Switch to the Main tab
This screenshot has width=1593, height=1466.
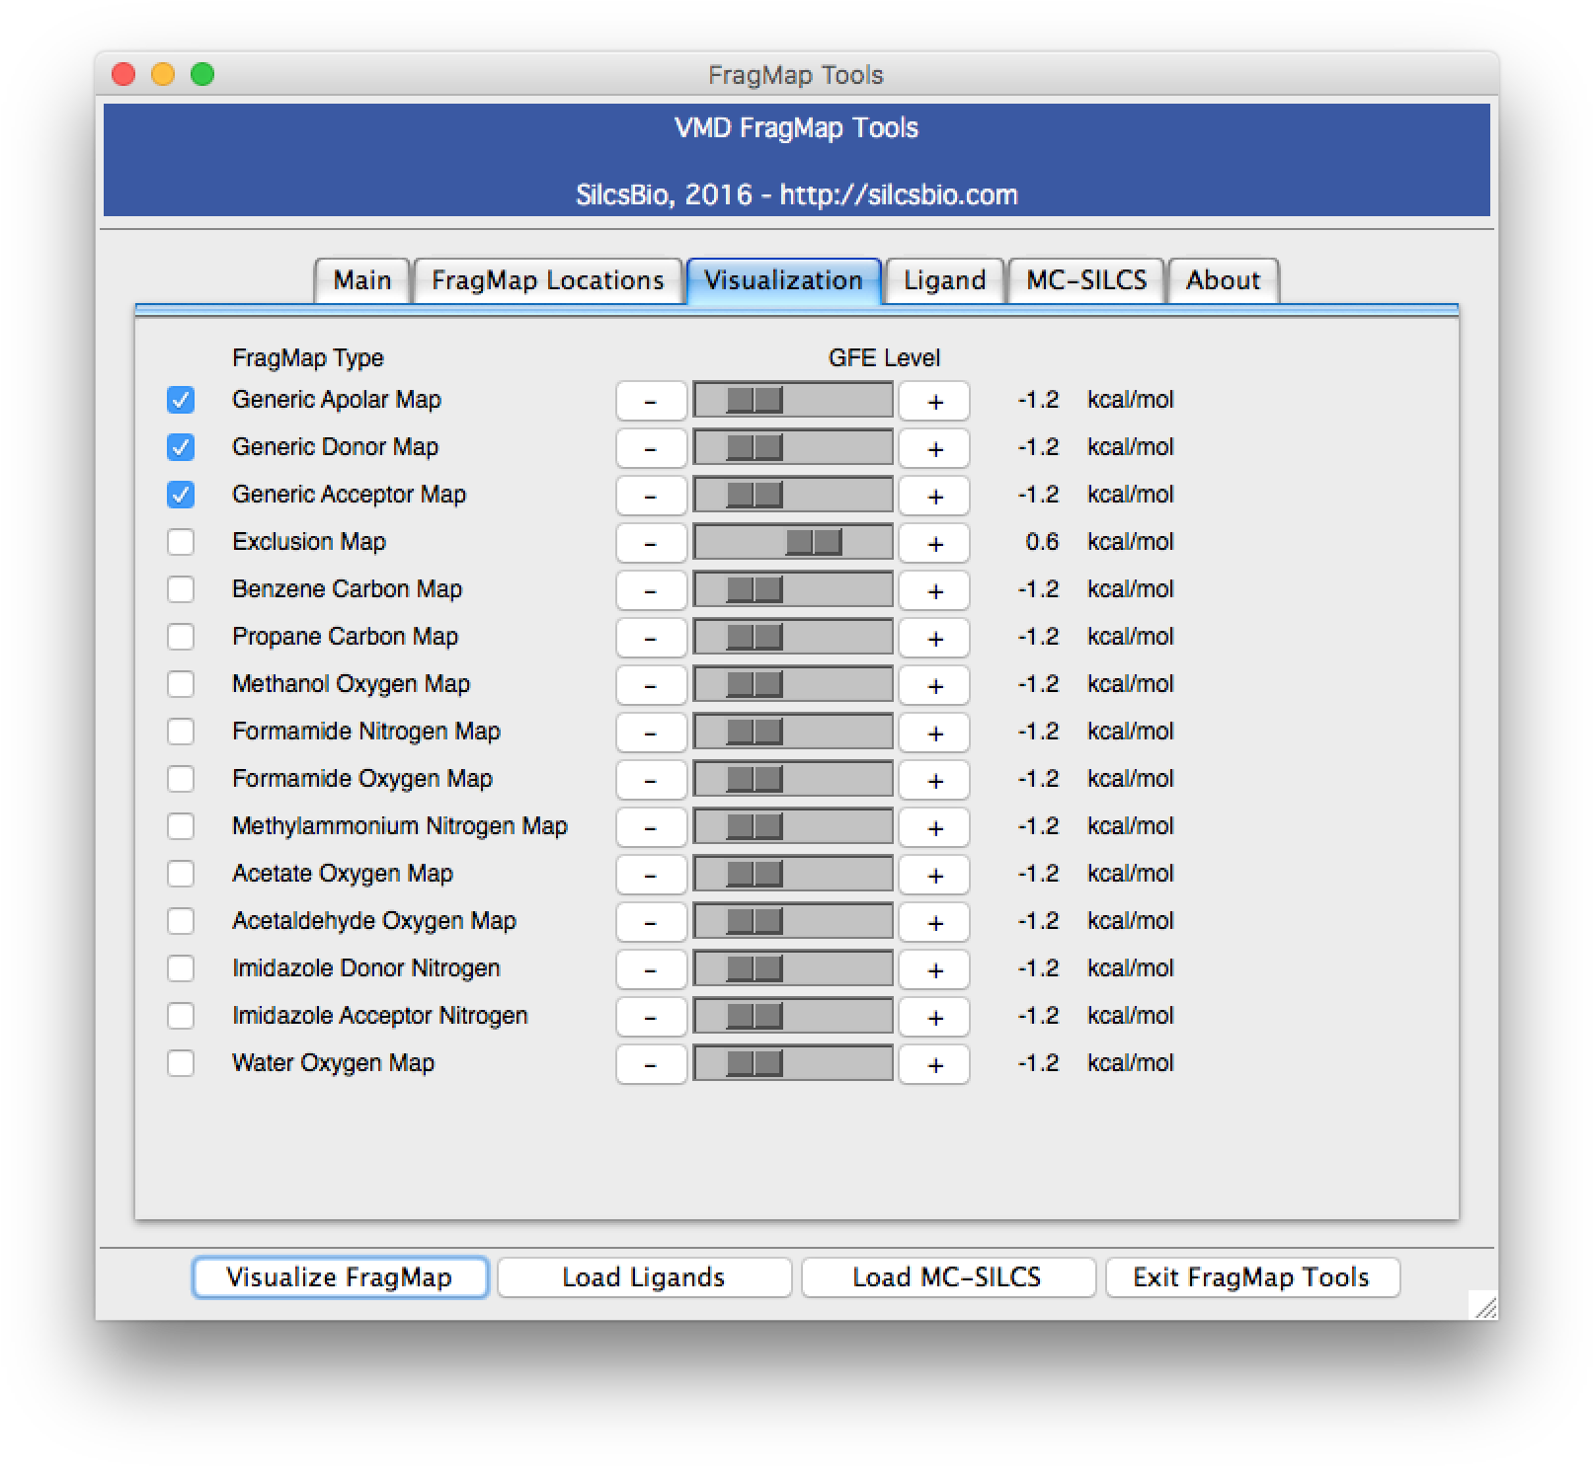click(x=361, y=280)
